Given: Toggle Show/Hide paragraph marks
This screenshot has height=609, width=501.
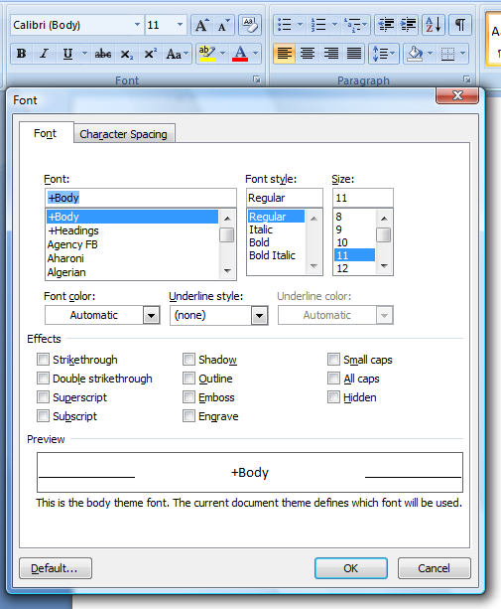Looking at the screenshot, I should tap(460, 25).
